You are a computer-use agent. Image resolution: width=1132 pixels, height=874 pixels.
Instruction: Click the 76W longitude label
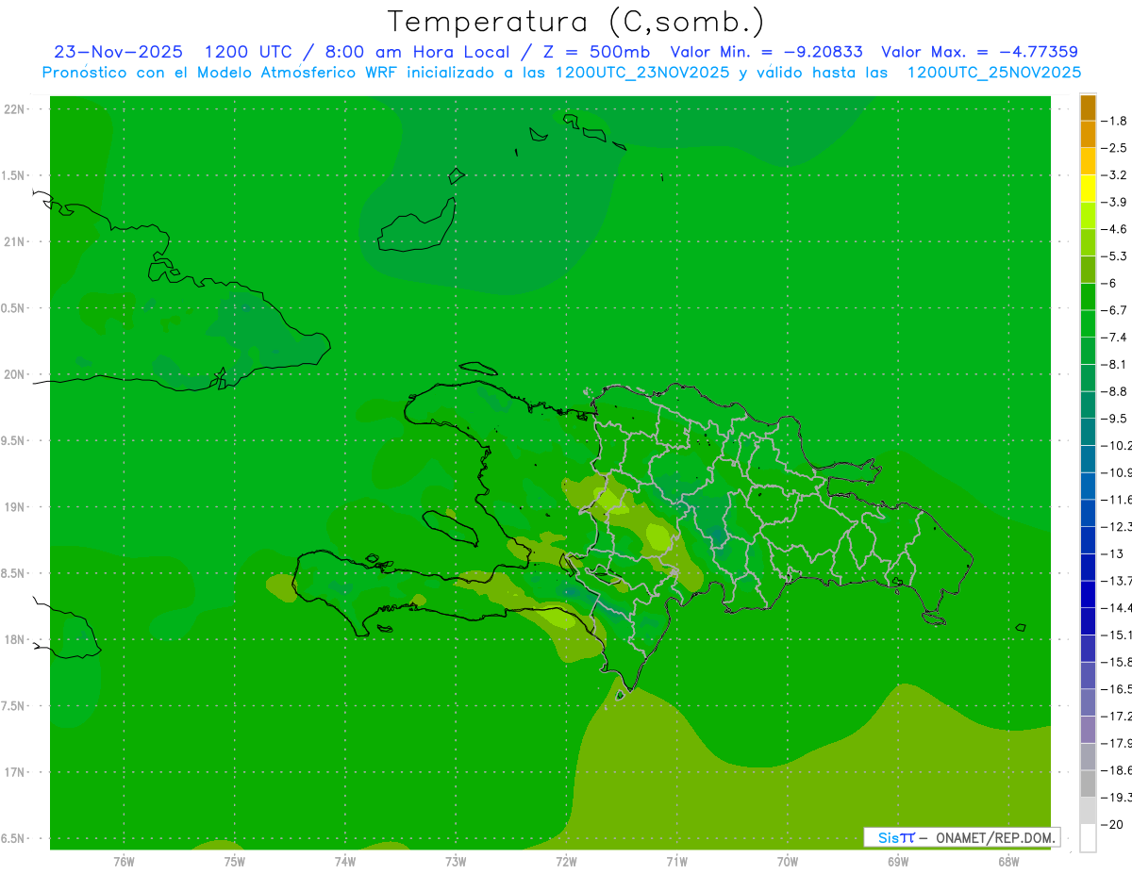click(124, 861)
